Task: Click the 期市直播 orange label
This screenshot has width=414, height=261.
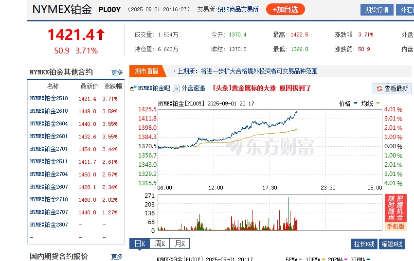Action: click(x=147, y=71)
